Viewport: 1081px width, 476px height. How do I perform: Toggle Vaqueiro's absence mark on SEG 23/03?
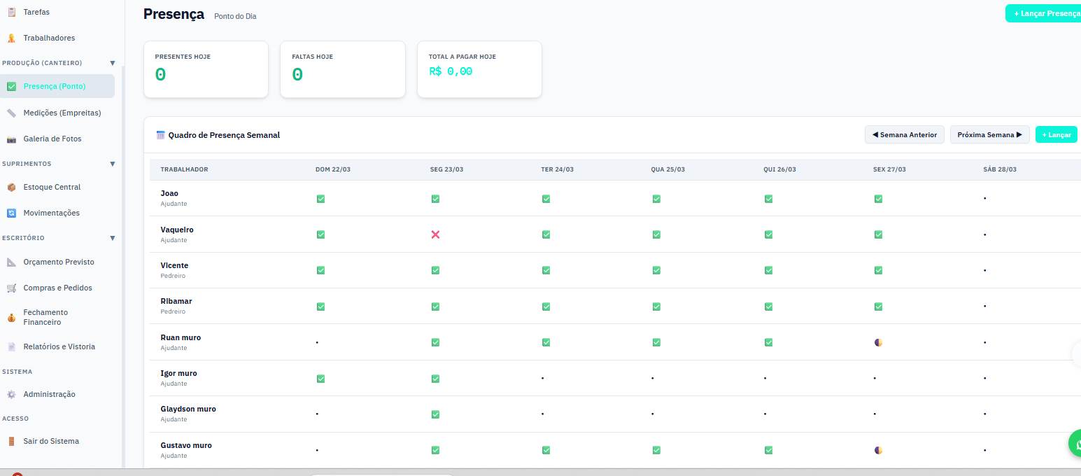tap(435, 234)
